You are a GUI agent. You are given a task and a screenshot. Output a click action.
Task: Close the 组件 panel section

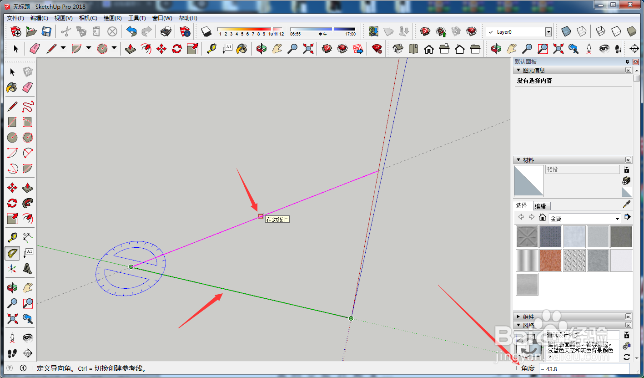tap(628, 316)
